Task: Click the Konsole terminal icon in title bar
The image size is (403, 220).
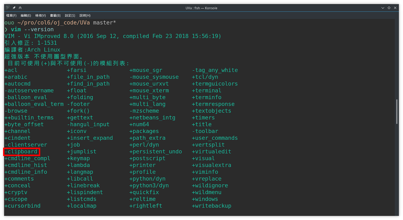Action: point(8,8)
